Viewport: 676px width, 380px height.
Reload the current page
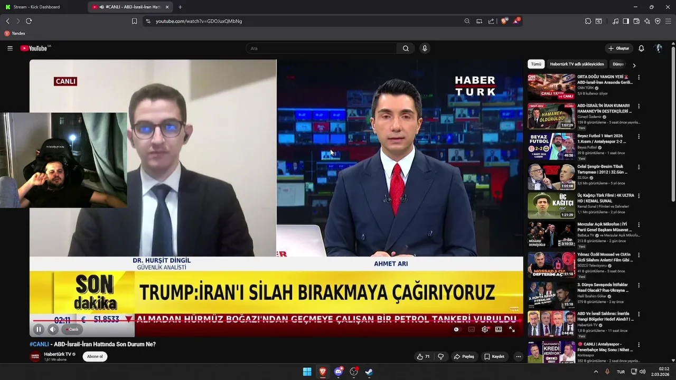[x=29, y=21]
